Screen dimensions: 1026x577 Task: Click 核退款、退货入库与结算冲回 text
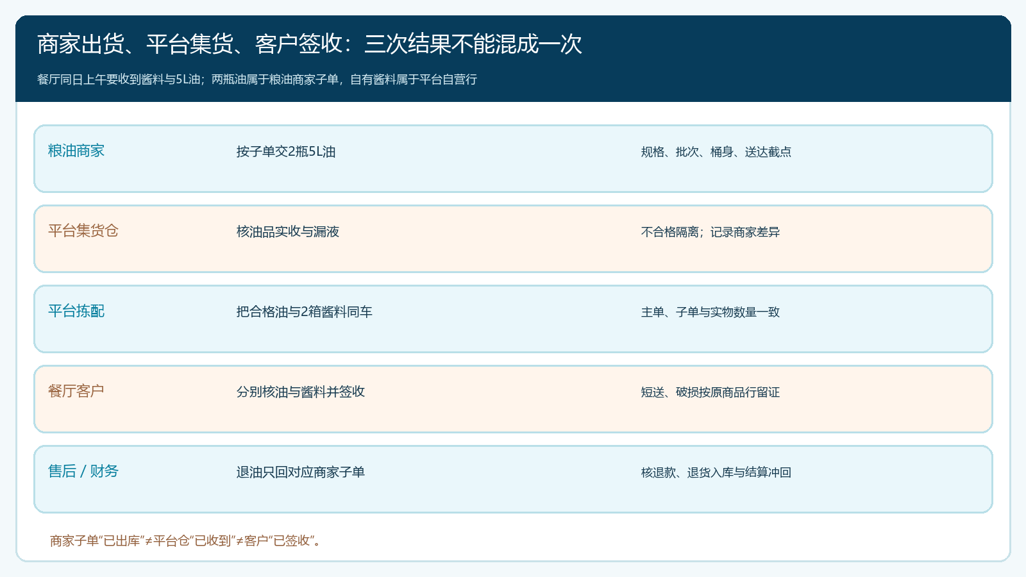pyautogui.click(x=716, y=472)
